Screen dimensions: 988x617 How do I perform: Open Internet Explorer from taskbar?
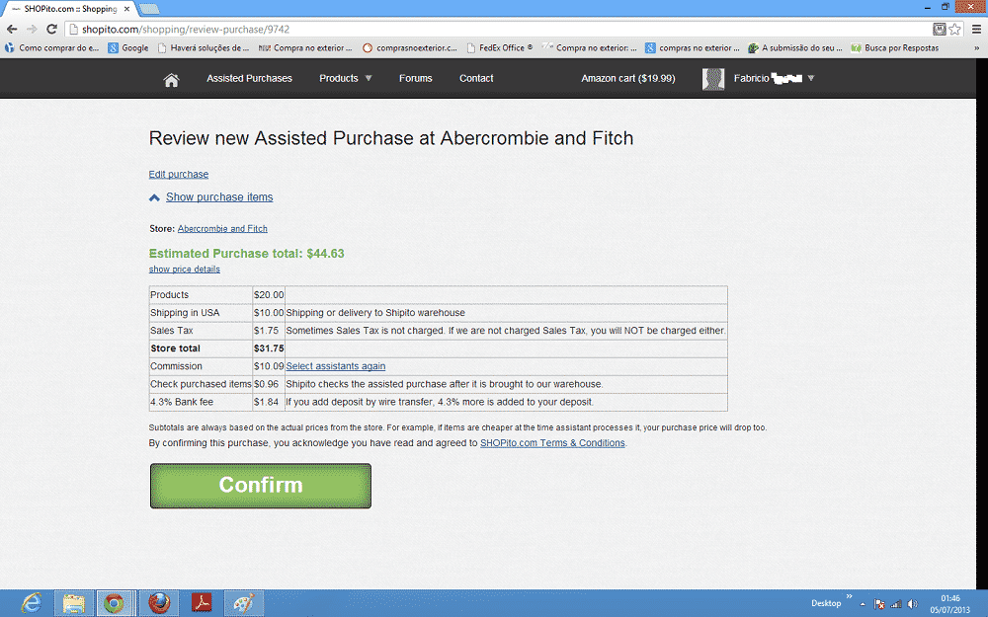(x=32, y=602)
